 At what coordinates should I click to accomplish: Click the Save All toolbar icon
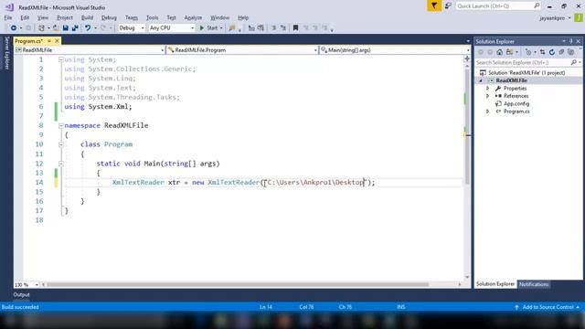coord(75,28)
